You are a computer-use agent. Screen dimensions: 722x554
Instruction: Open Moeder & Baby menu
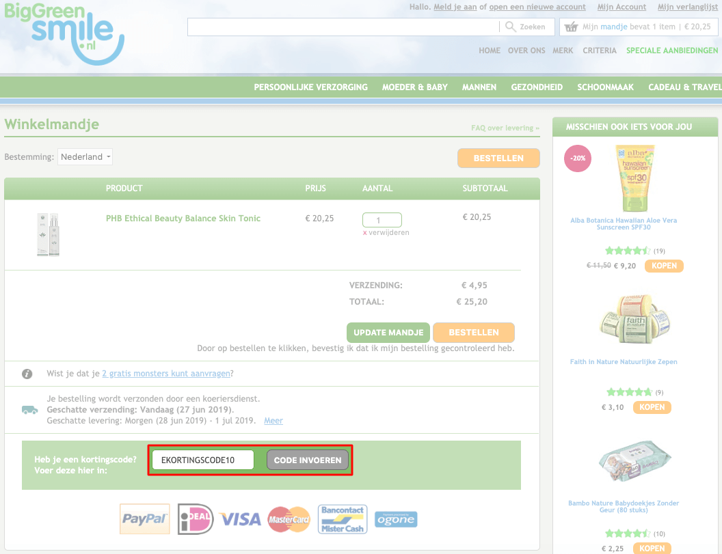click(x=415, y=87)
